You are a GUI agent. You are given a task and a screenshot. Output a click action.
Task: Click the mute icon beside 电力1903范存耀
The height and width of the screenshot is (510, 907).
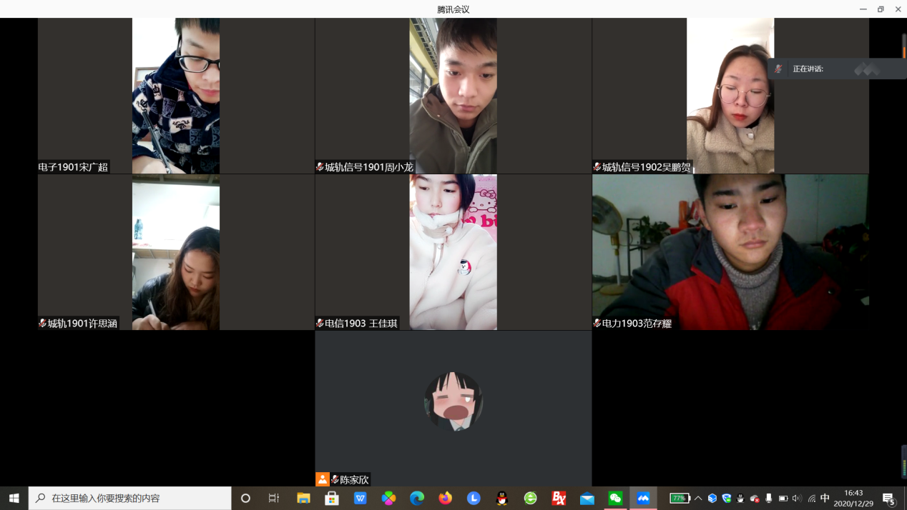[x=597, y=324]
